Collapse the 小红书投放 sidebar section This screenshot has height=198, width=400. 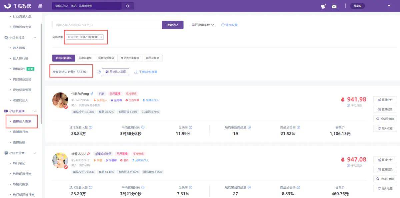point(35,38)
